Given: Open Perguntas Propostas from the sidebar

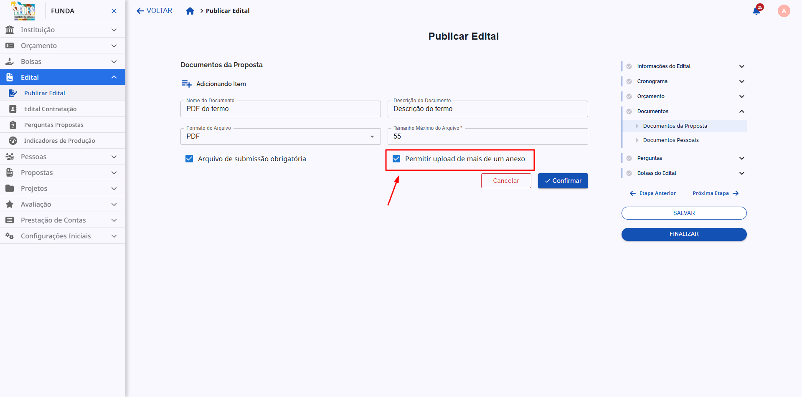Looking at the screenshot, I should 13,124.
